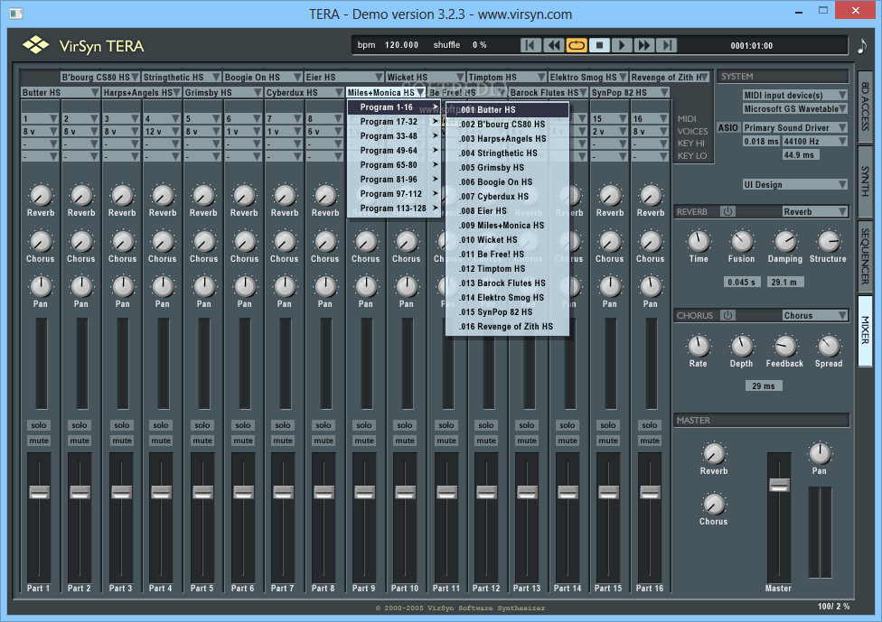Click the rewind to start transport button
The image size is (882, 622).
click(x=530, y=45)
